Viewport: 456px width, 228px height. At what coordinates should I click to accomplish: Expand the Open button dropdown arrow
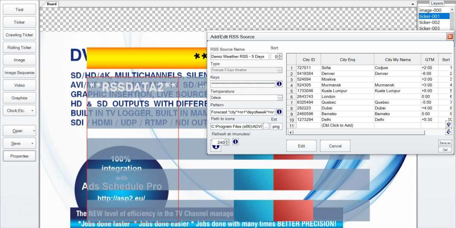pos(34,131)
